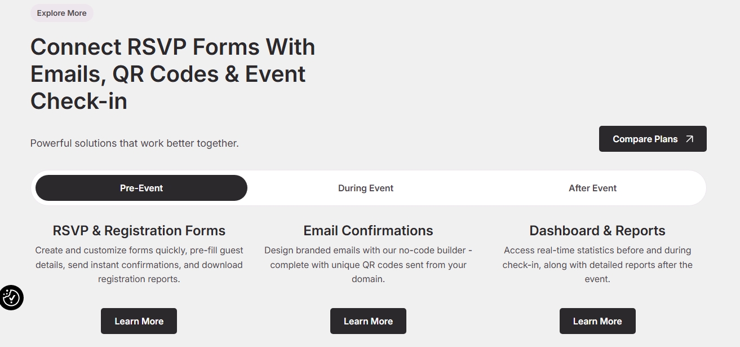740x347 pixels.
Task: Switch to the During Event tab
Action: pos(366,188)
